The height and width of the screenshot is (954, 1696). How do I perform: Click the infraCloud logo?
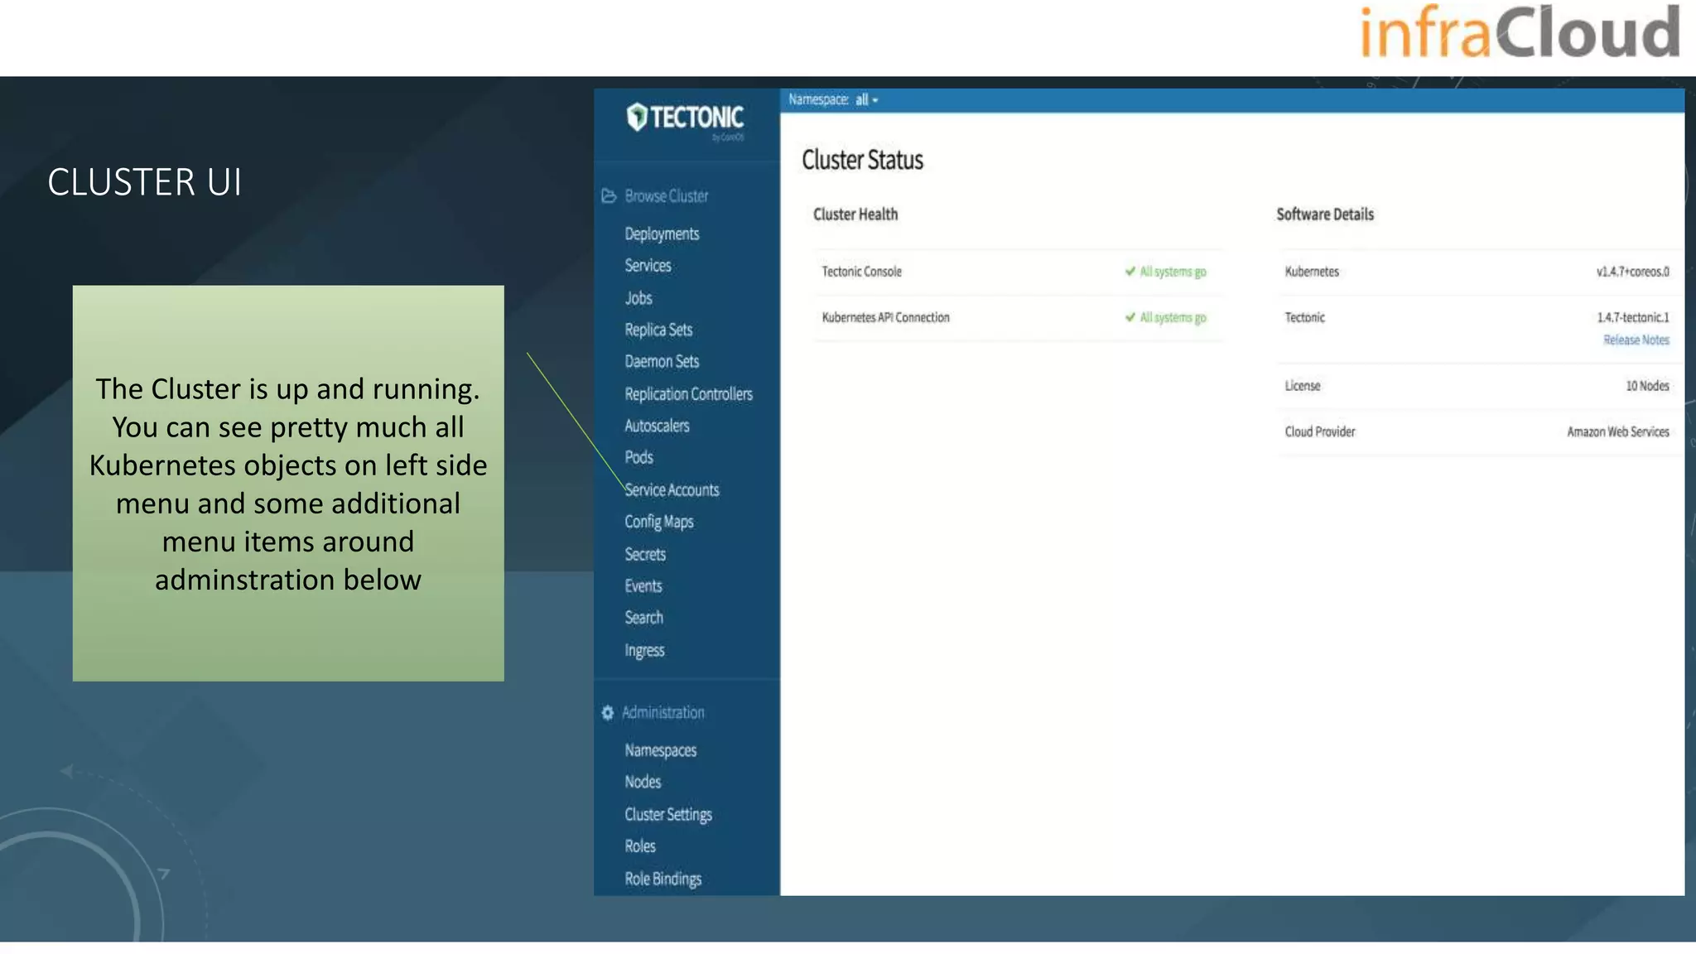point(1520,31)
